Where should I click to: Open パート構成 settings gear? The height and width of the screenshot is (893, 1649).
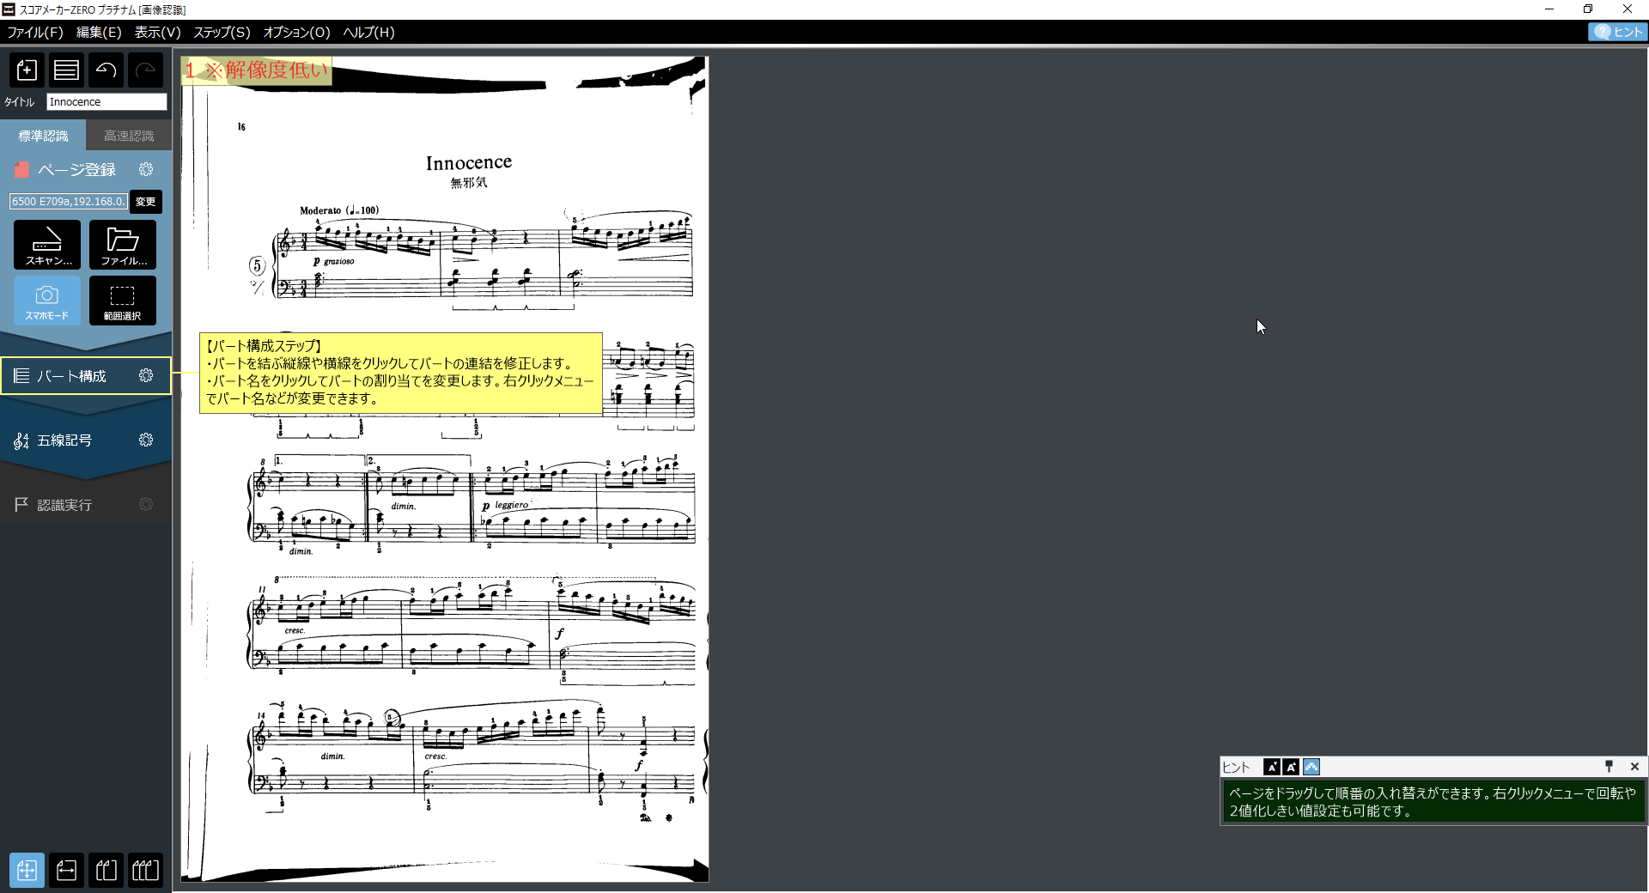click(x=146, y=375)
